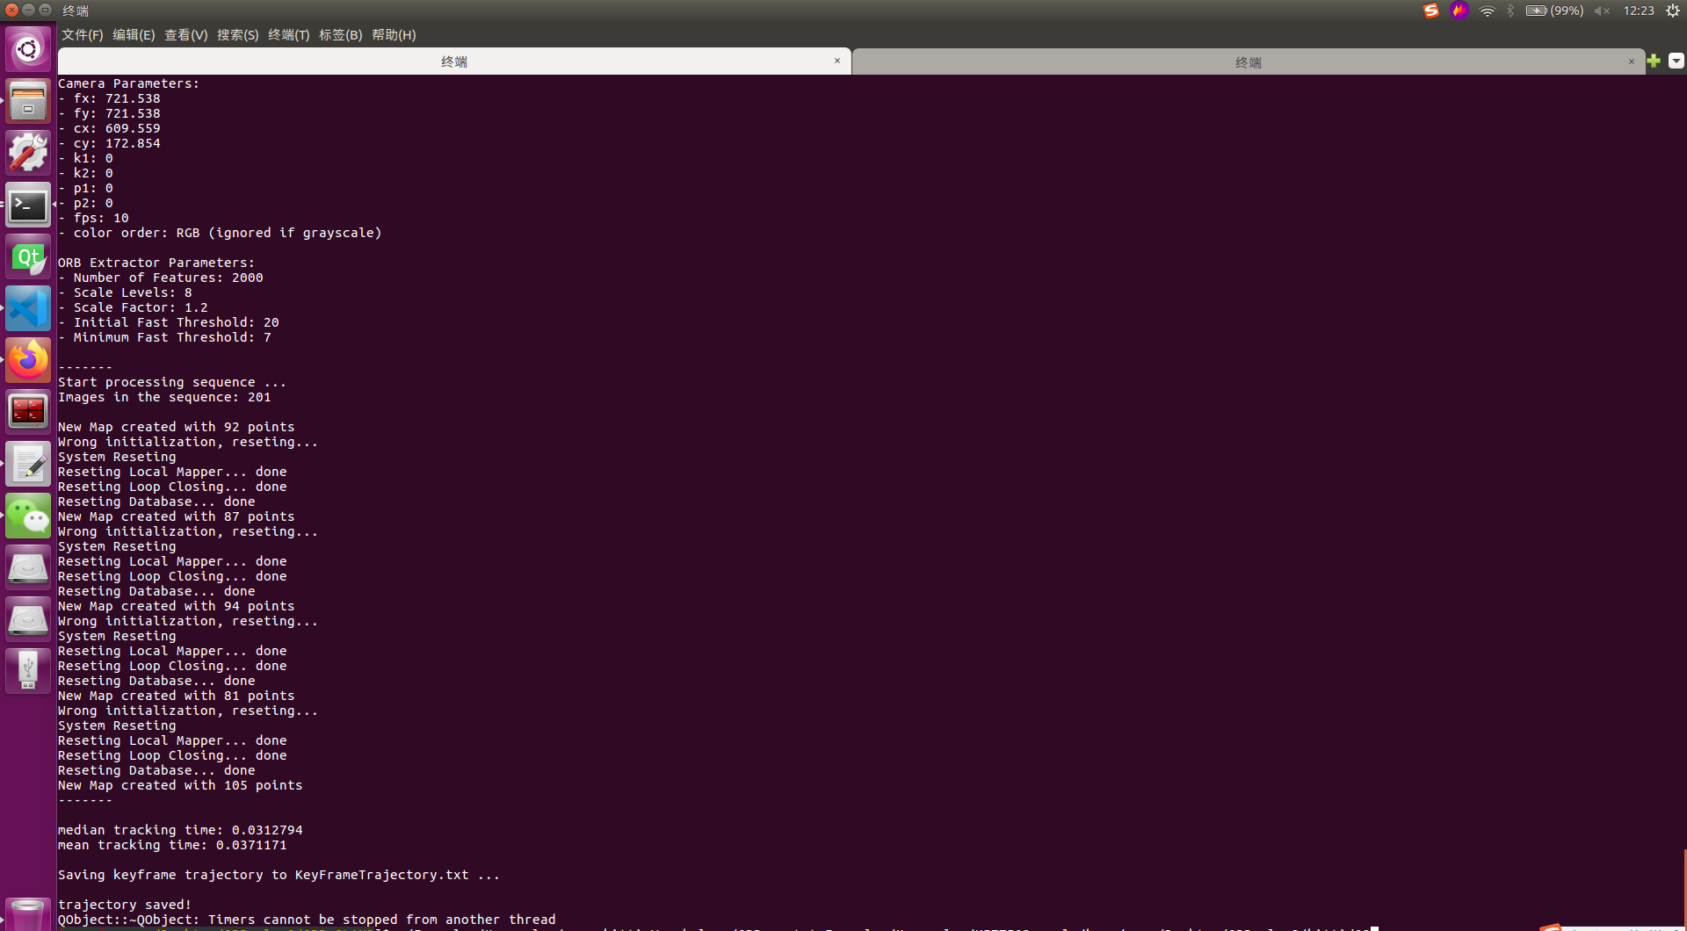Click 'ORB Extractor Parameters:' heading

tap(156, 263)
